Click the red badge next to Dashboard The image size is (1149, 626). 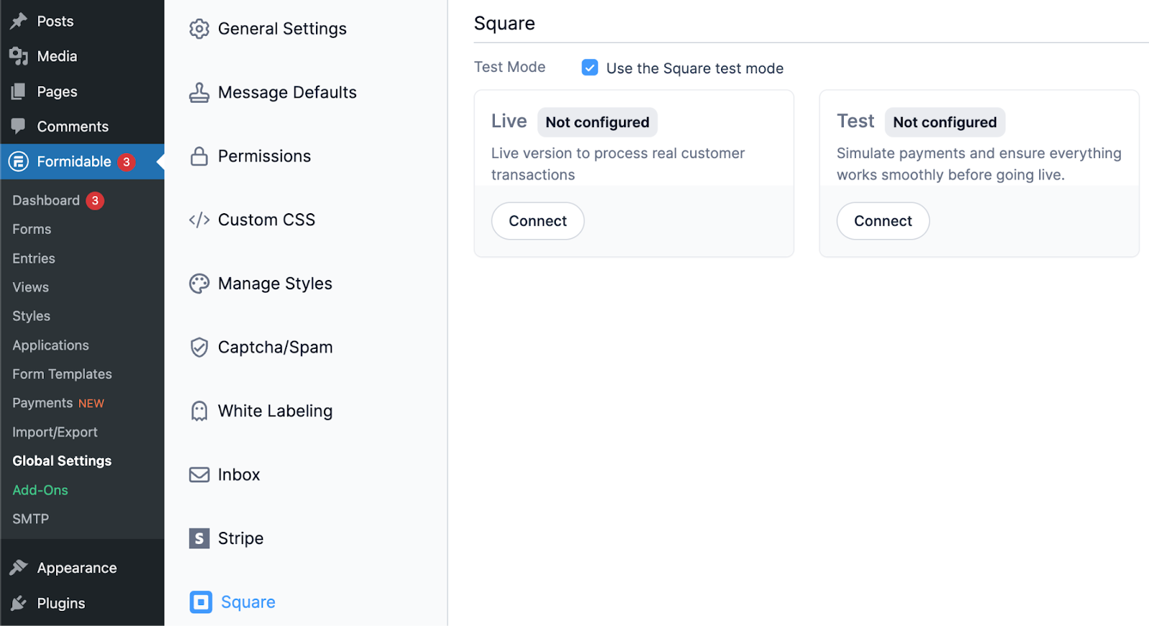95,200
